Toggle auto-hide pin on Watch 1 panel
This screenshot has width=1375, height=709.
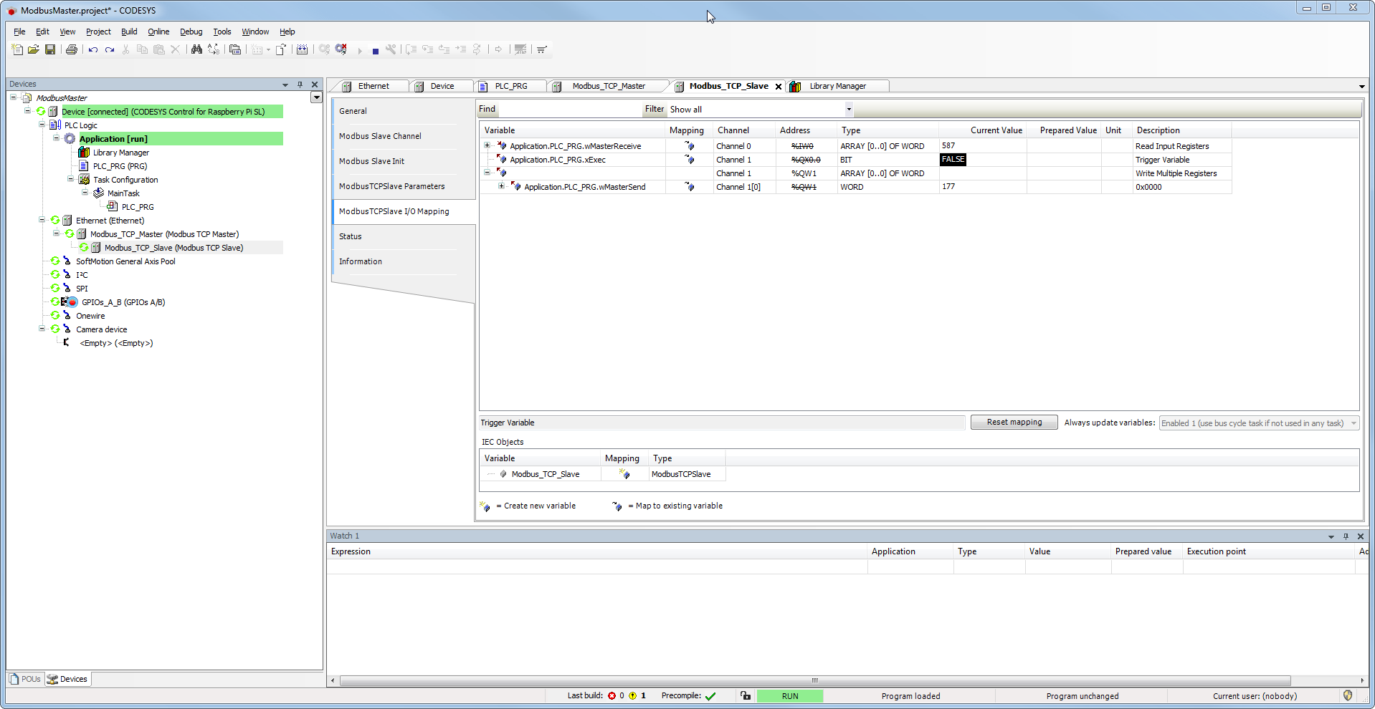pyautogui.click(x=1346, y=536)
